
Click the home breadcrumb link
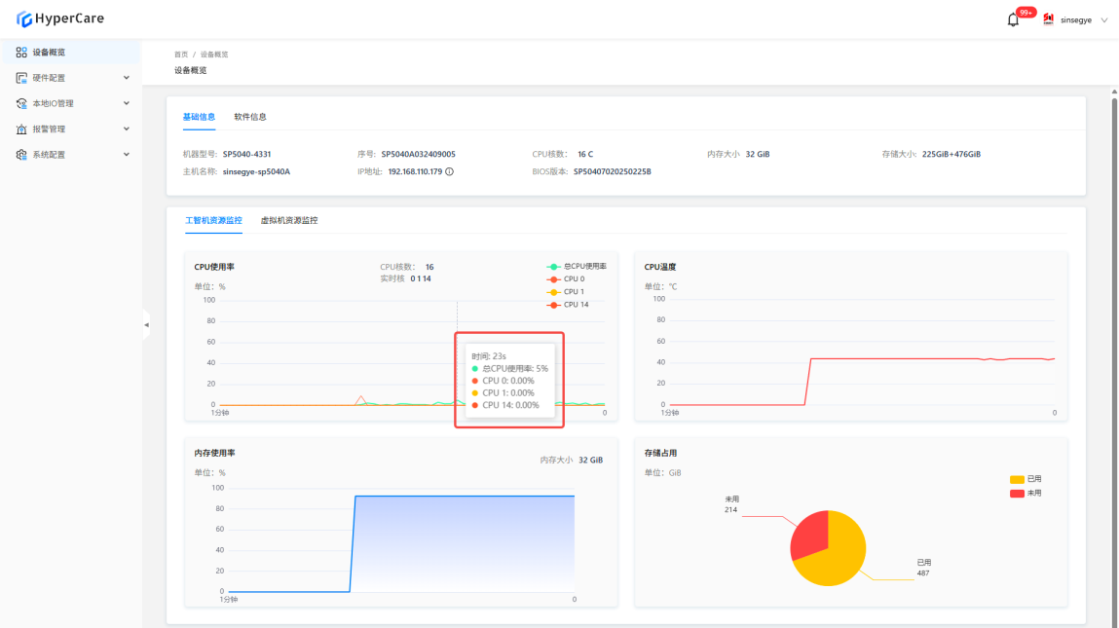(x=181, y=55)
